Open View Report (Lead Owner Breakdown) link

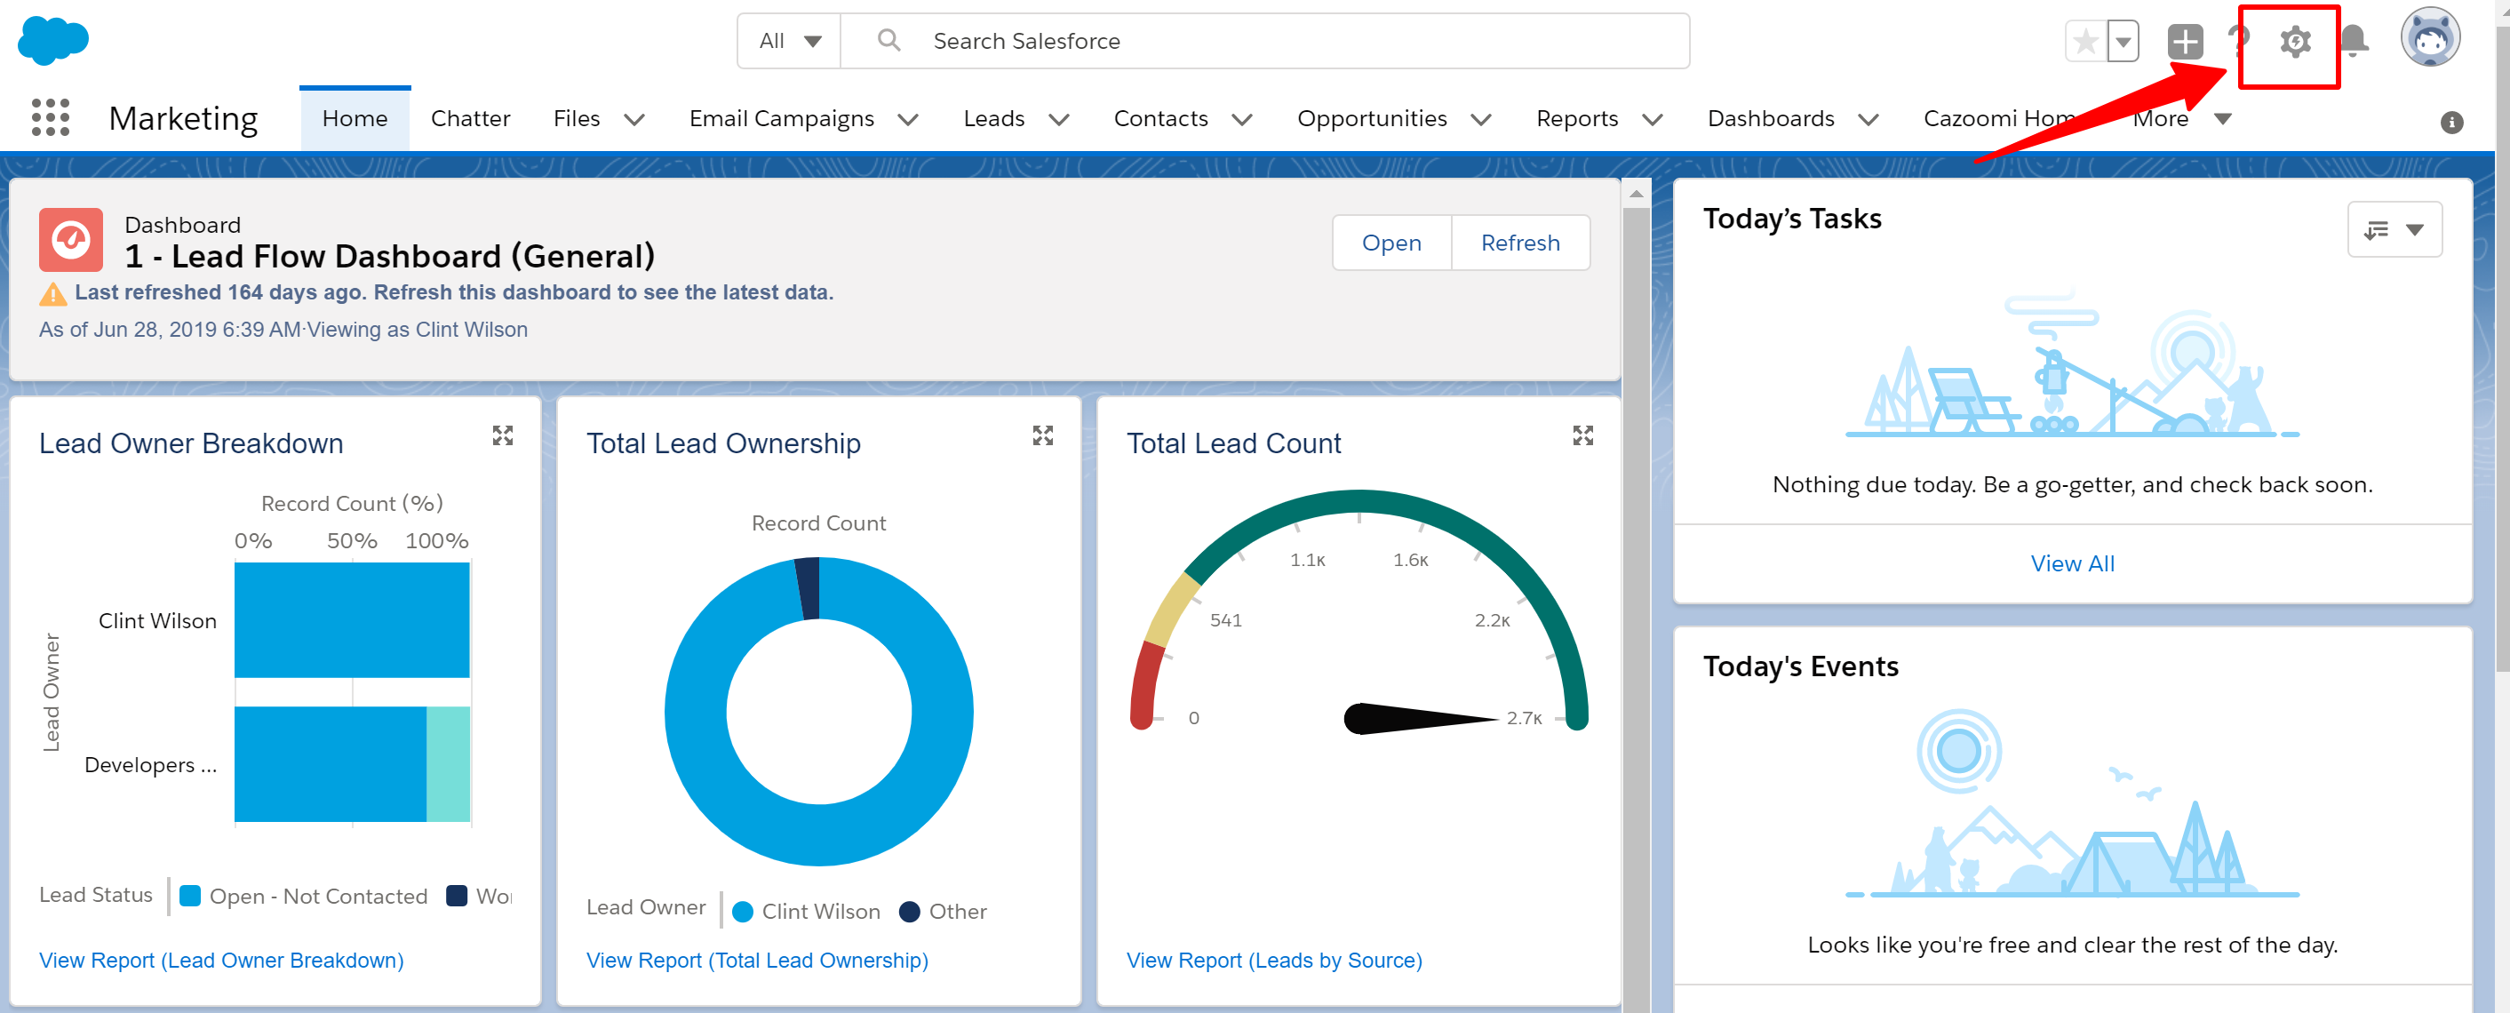221,961
